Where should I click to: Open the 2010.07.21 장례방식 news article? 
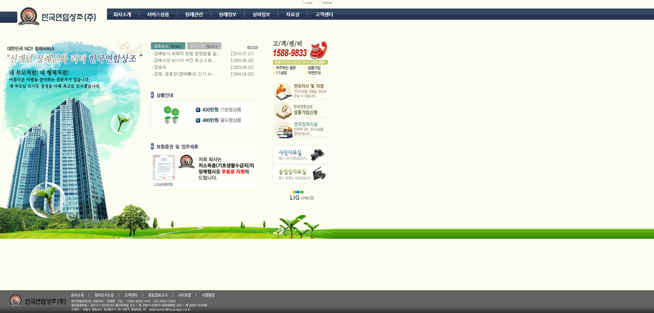(187, 54)
